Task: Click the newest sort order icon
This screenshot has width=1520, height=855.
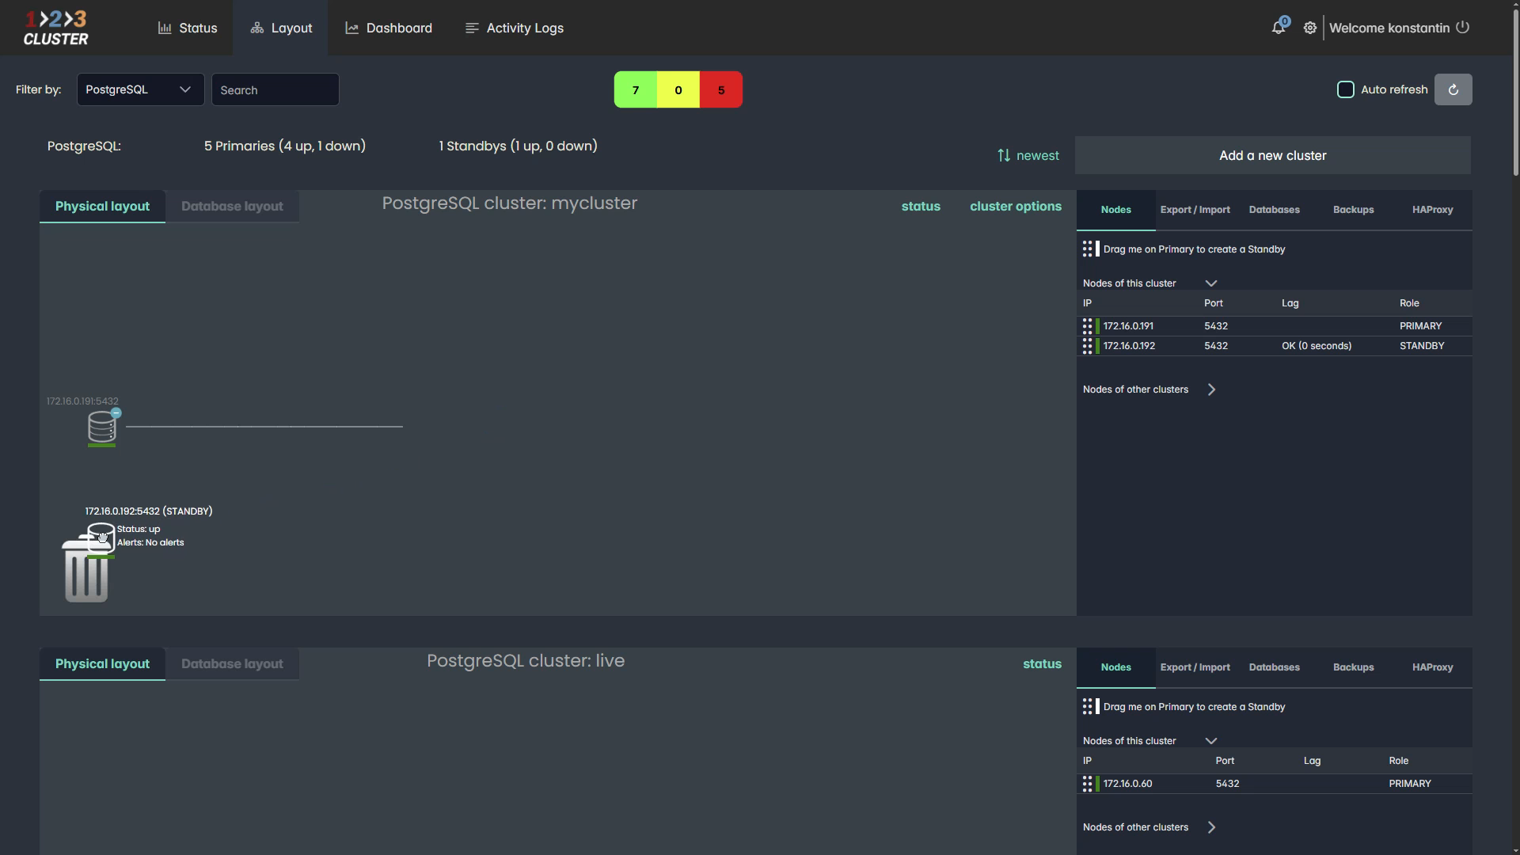Action: (1004, 156)
